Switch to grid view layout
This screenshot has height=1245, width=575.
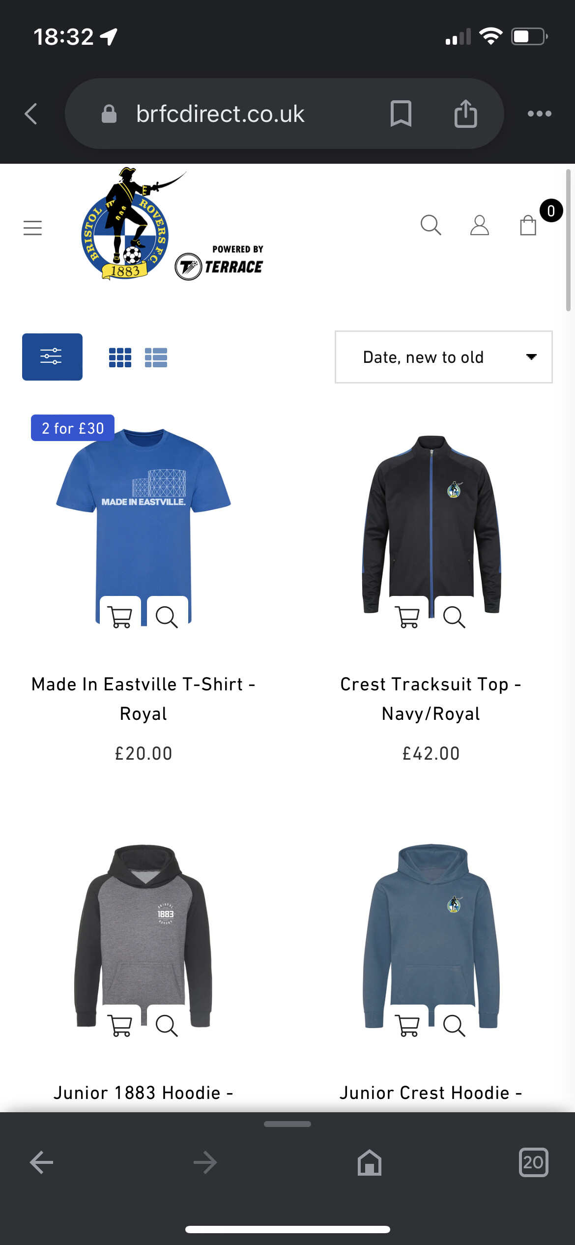[x=120, y=357]
